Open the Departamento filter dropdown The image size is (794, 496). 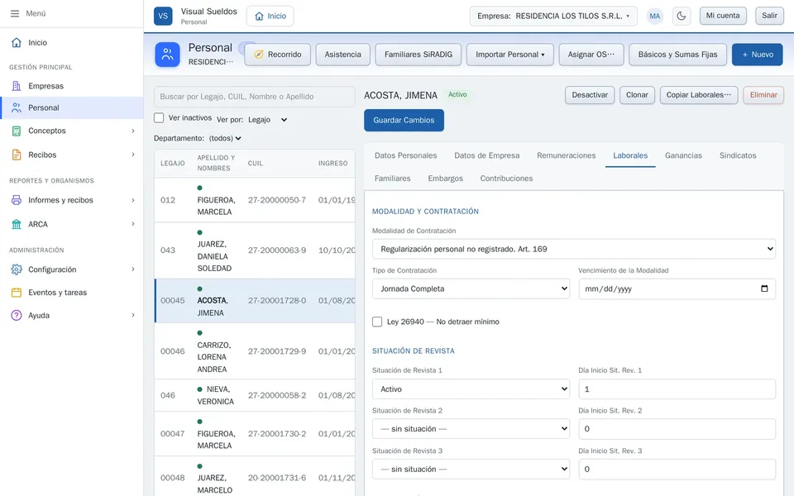tap(225, 138)
